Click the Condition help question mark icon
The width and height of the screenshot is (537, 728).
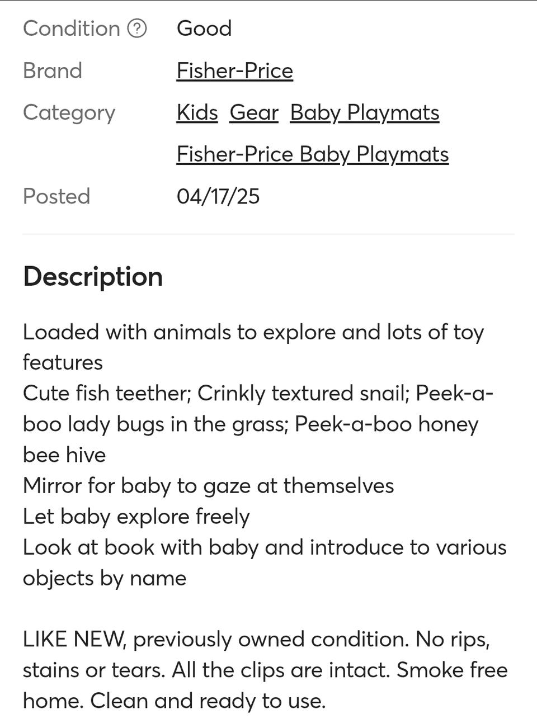[x=137, y=29]
